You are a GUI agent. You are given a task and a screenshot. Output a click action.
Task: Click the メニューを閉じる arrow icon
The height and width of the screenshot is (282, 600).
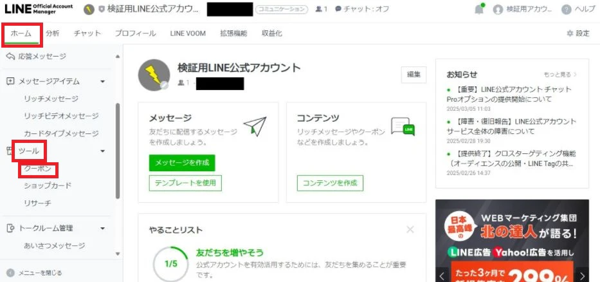[x=11, y=273]
